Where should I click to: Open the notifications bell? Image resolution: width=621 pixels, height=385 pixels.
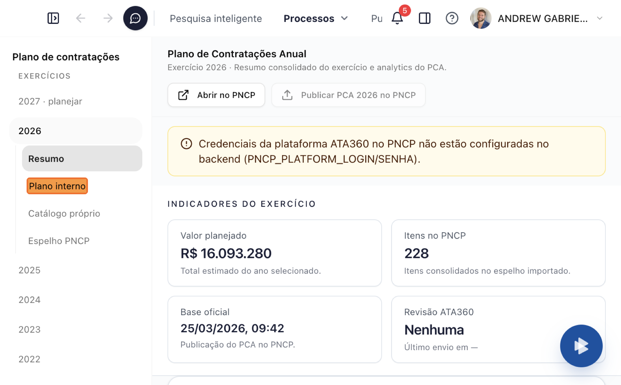tap(397, 18)
